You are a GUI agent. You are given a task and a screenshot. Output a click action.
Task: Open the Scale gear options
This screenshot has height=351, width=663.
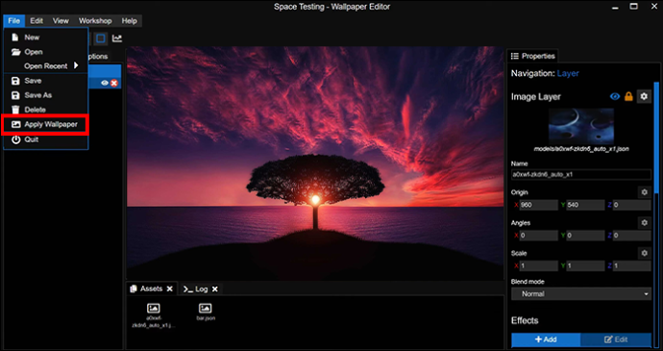coord(645,253)
